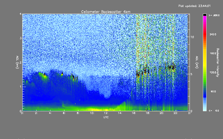The image size is (223, 139).
Task: Click the "240.0" colorbar label
Action: click(213, 34)
